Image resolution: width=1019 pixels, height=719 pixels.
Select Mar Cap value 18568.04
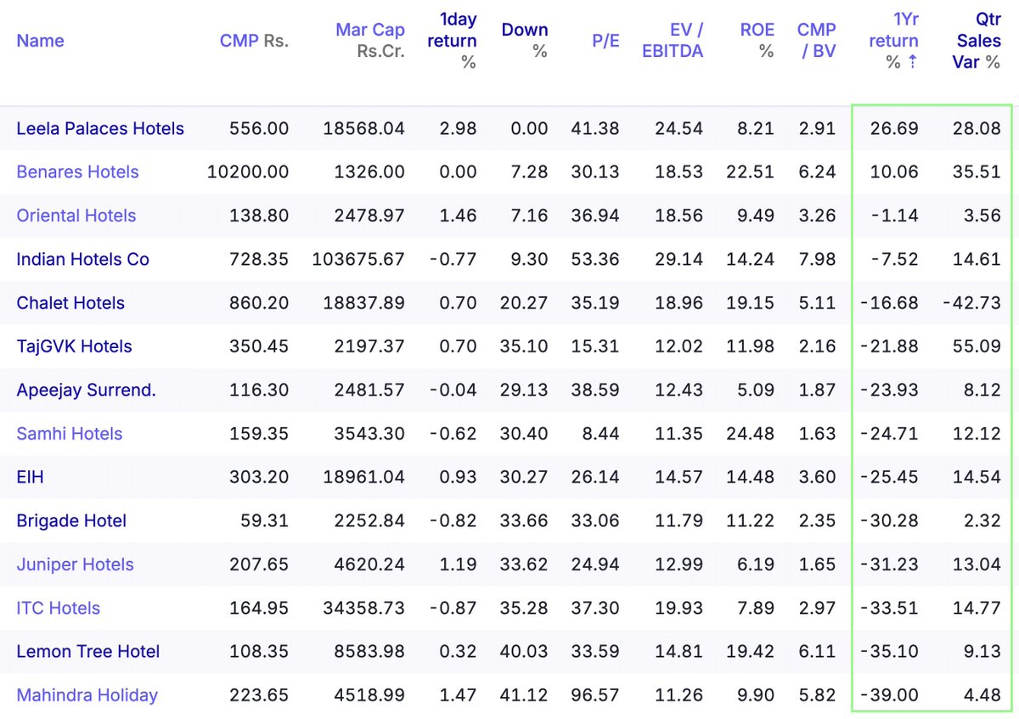tap(363, 129)
